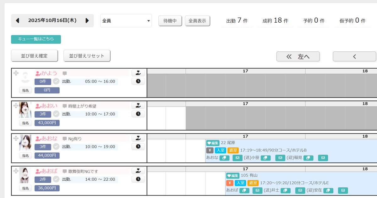Click the hand-service icon for あおい
Screen dimensions: 377x198
138,106
